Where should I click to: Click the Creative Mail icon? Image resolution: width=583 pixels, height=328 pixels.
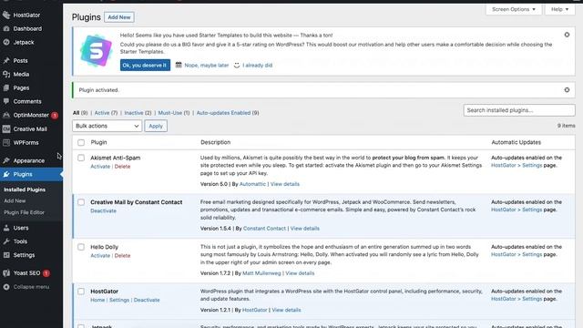tap(6, 129)
